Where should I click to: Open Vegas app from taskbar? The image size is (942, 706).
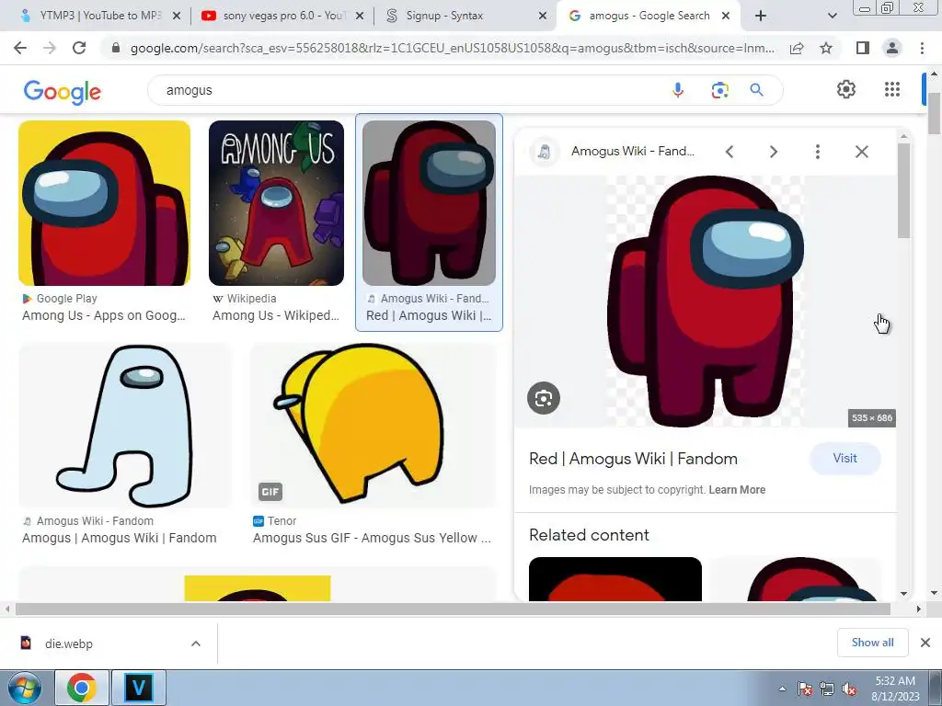click(139, 688)
